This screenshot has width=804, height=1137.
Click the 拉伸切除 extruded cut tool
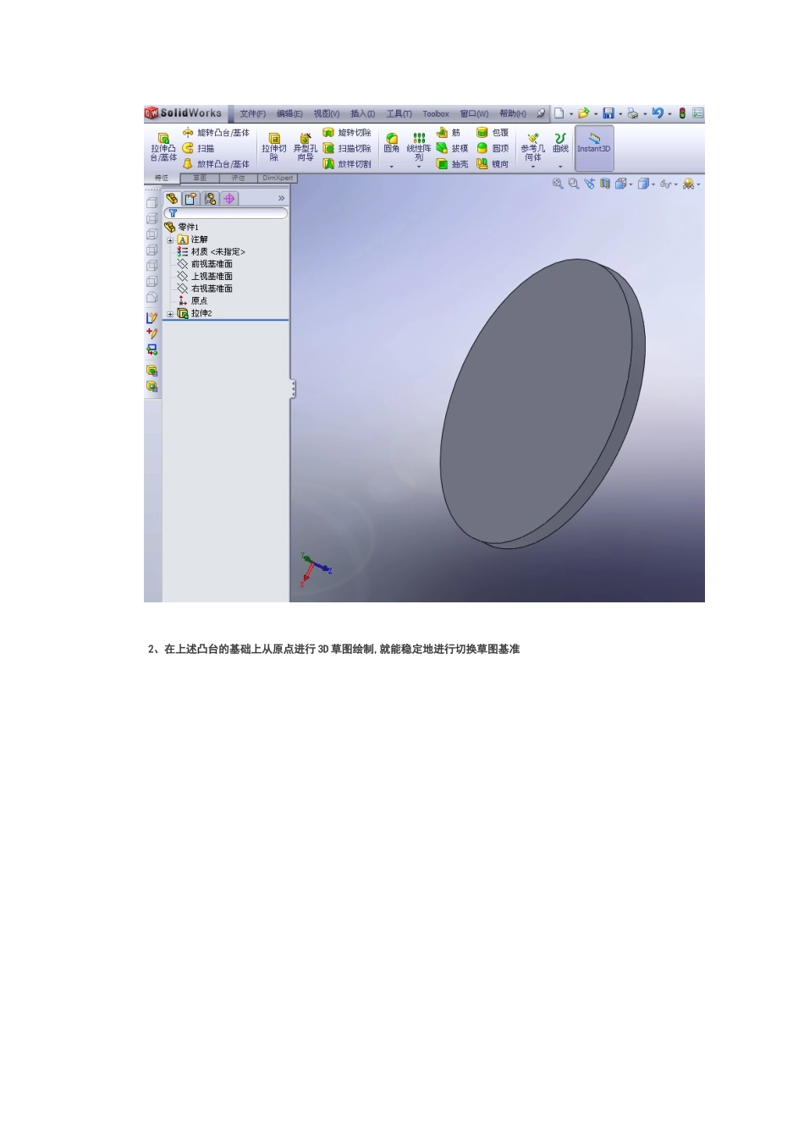[x=274, y=147]
